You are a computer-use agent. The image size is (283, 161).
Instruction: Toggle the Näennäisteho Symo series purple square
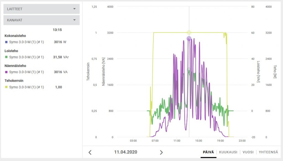point(6,72)
